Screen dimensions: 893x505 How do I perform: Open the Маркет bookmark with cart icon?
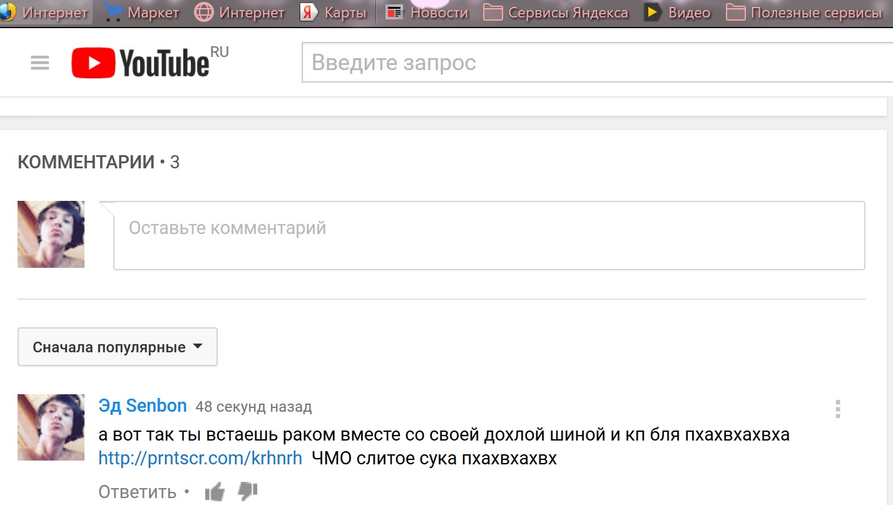[x=141, y=13]
